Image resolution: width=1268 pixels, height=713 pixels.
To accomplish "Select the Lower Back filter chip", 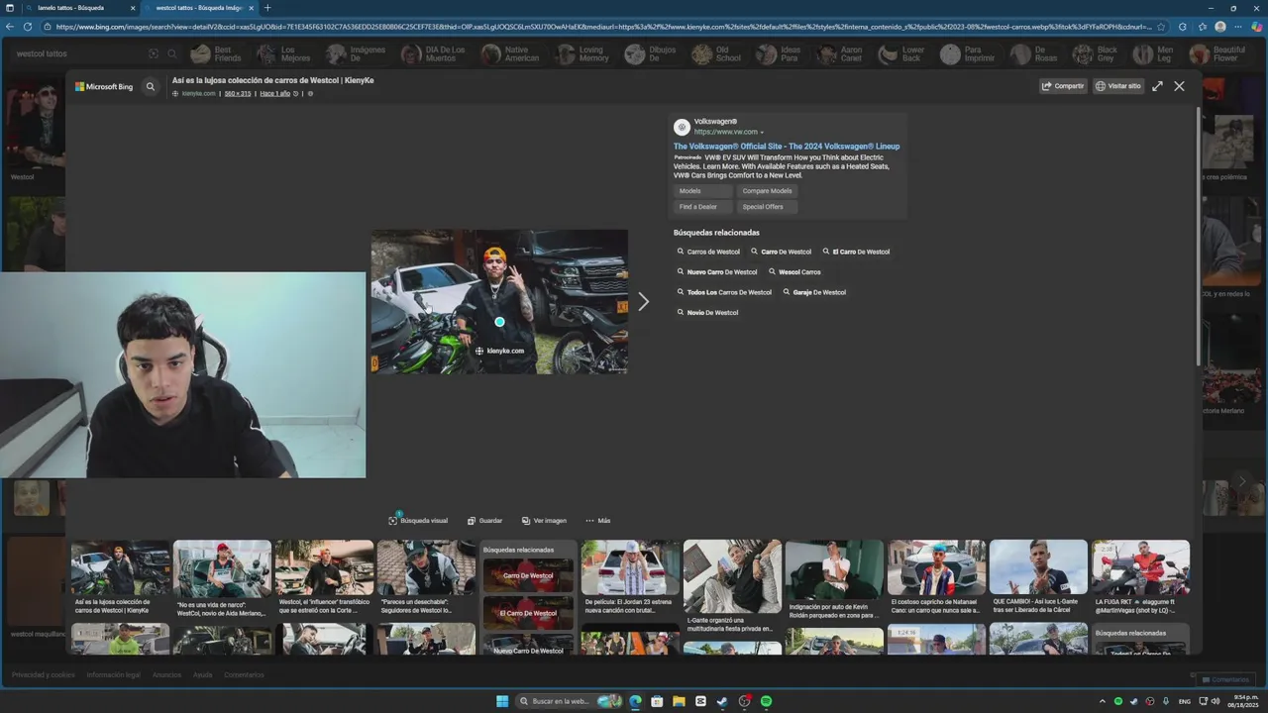I will click(901, 54).
